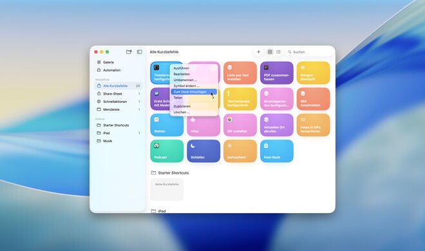Click the Erste Schritte mit Modellen tile icon

click(156, 93)
